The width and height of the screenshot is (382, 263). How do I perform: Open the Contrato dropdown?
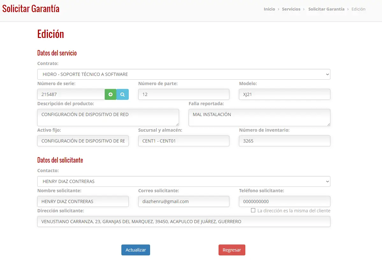point(184,74)
